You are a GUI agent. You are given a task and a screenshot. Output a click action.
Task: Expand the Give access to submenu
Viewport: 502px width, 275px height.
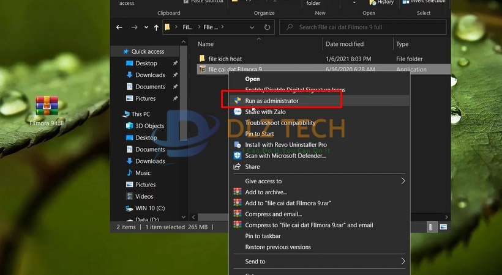[x=403, y=182]
